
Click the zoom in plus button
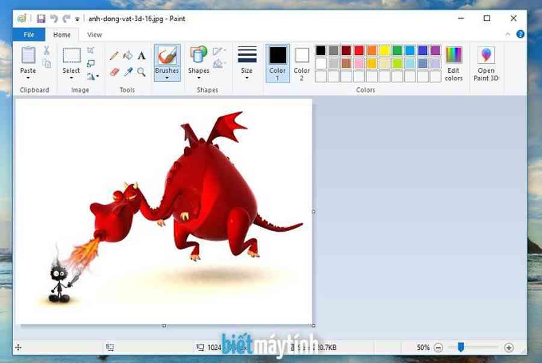coord(509,347)
